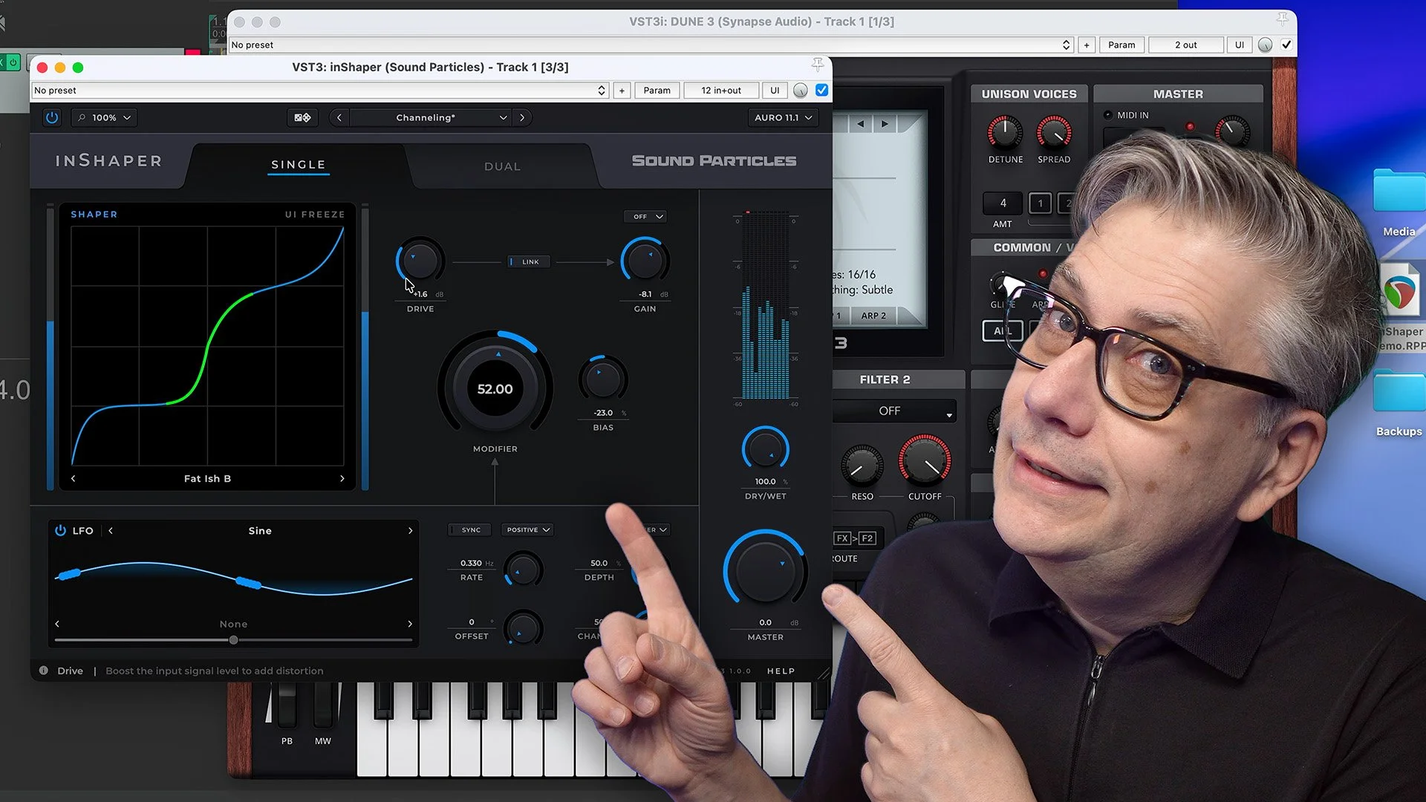Image resolution: width=1426 pixels, height=802 pixels.
Task: Enable SYNC in the LFO section
Action: (469, 529)
